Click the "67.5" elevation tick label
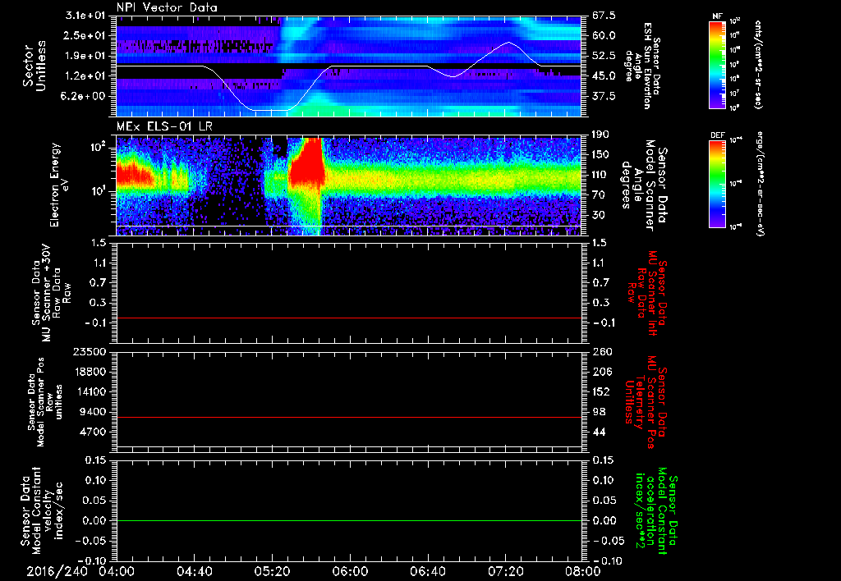Screen dimensions: 841x581 point(604,16)
